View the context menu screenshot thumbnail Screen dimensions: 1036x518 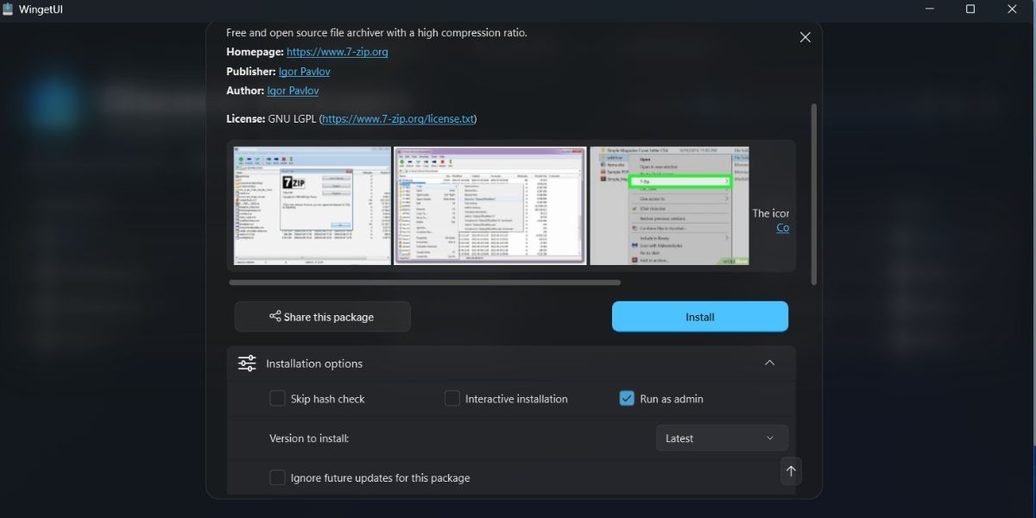click(x=669, y=205)
